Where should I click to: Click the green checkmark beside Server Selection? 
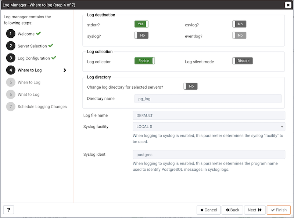pyautogui.click(x=51, y=46)
